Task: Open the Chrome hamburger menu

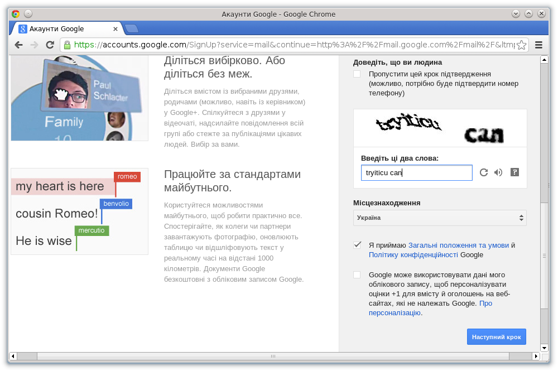Action: click(x=539, y=45)
